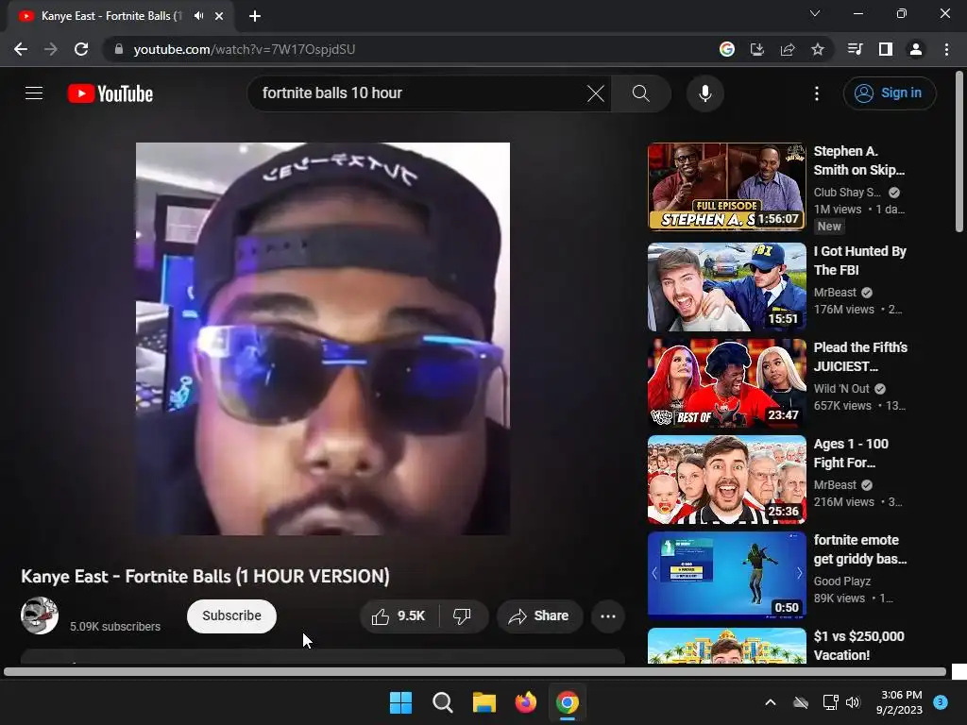Open volume control in system tray
Screen dimensions: 967x725
tap(853, 702)
